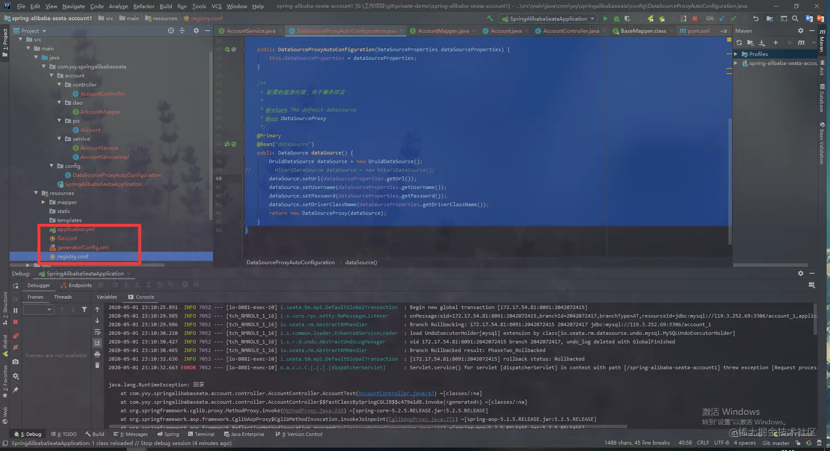Collapse all nodes in Project panel
Viewport: 830px width, 451px height.
tap(182, 31)
